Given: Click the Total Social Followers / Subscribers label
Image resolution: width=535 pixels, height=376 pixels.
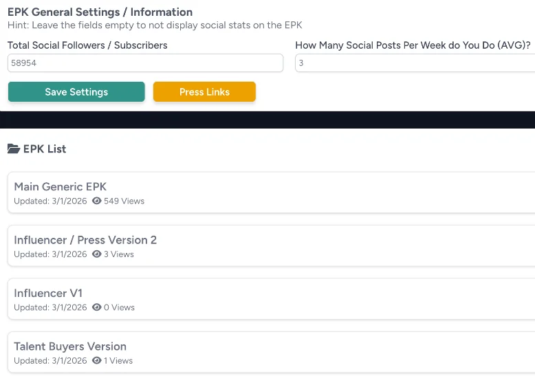Looking at the screenshot, I should tap(87, 45).
